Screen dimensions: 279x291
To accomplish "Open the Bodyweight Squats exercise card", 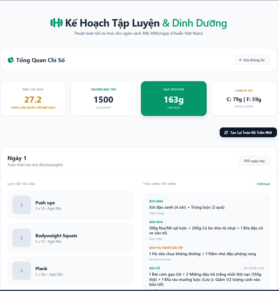I will [71, 238].
